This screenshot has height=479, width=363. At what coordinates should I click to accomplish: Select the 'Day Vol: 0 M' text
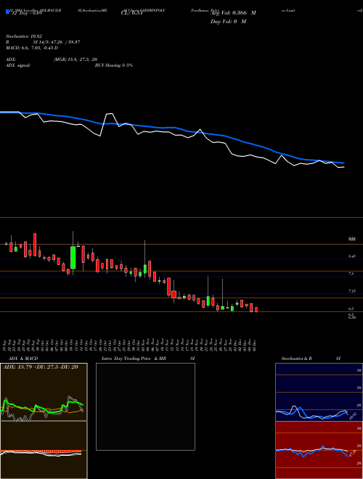tap(228, 21)
